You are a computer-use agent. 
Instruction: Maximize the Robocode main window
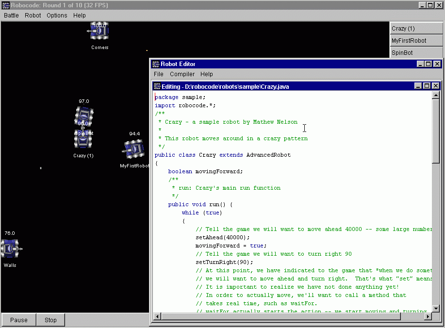pos(430,5)
